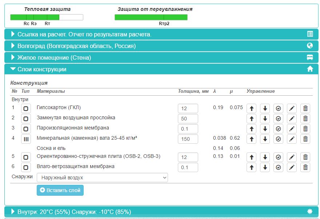320x219 pixels.
Task: Edit the Гипсокартон (ГКЛ) layer
Action: [x=292, y=108]
